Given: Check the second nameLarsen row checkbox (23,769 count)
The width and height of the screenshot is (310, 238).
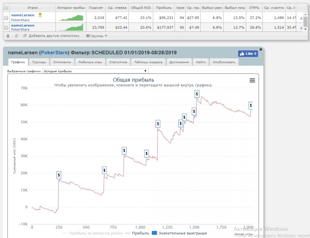Looking at the screenshot, I should [x=6, y=27].
